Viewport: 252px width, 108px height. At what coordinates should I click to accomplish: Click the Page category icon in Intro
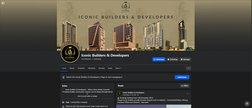[63, 102]
